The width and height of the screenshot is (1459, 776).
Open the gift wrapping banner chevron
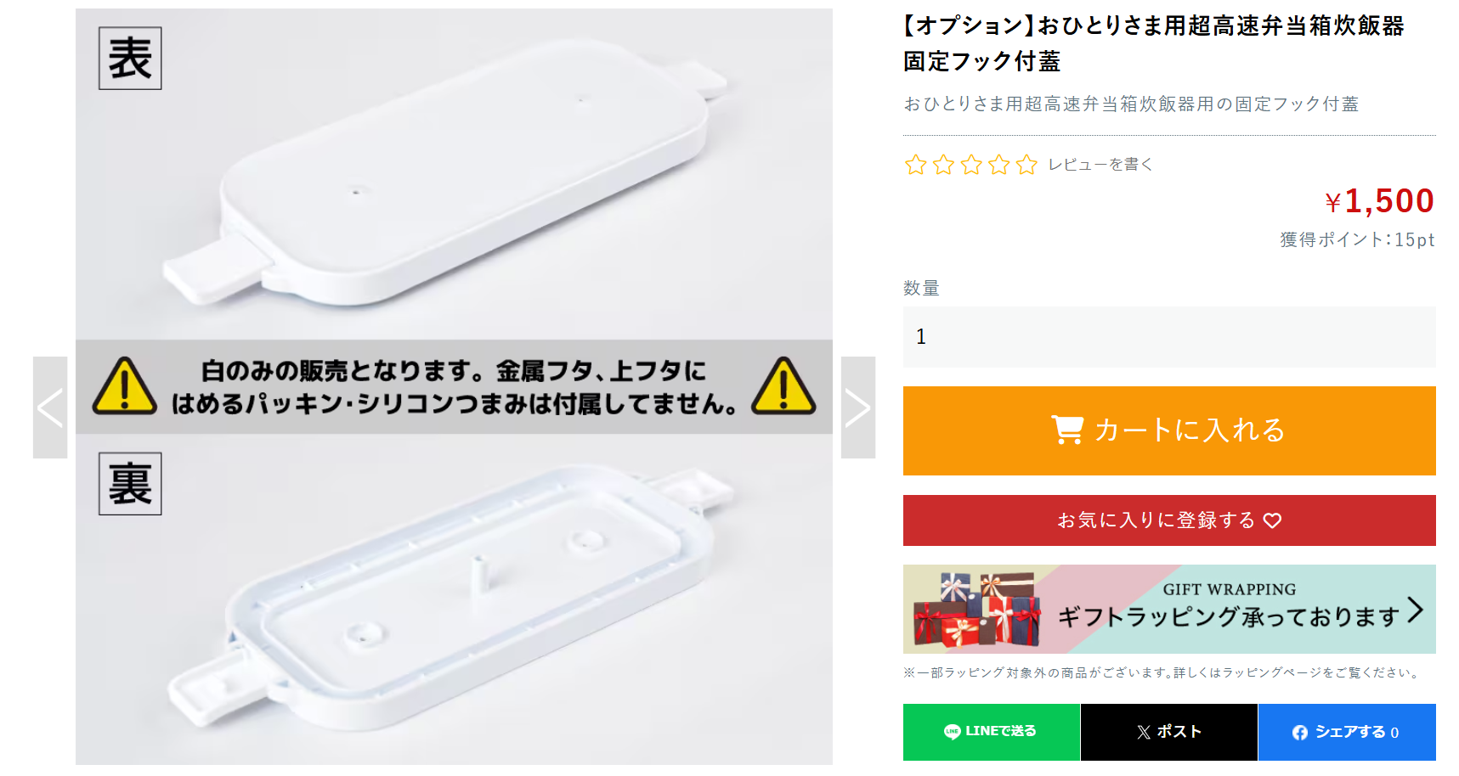[x=1415, y=610]
